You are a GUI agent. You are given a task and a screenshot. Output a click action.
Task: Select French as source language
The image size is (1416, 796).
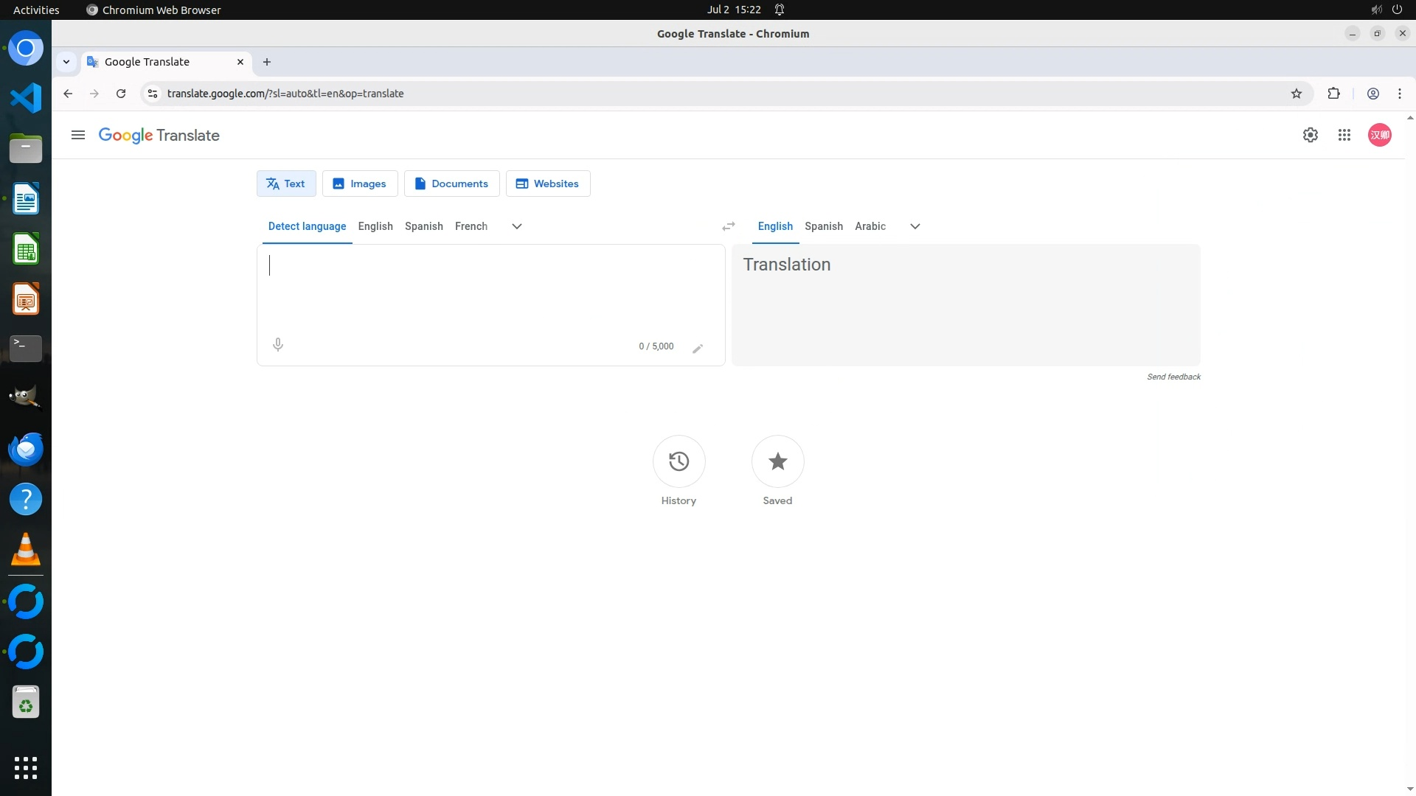(x=471, y=226)
